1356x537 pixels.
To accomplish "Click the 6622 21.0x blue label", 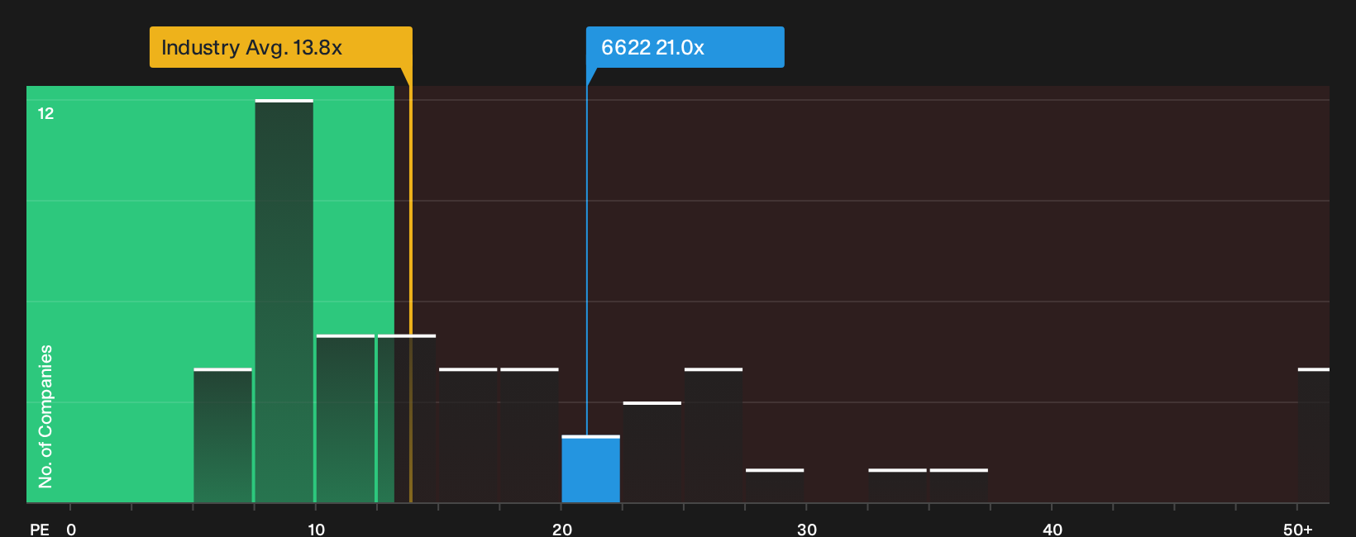I will (x=685, y=47).
